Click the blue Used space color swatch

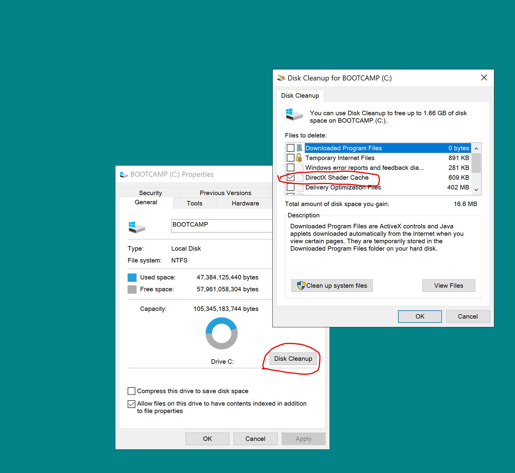[x=132, y=277]
